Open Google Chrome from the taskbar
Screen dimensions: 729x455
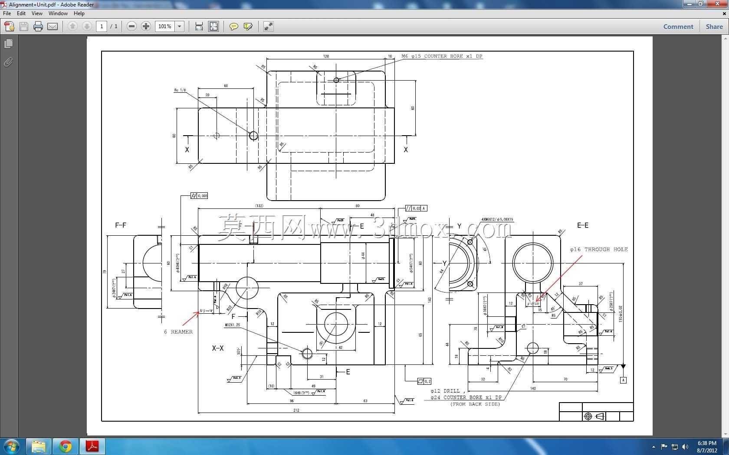tap(66, 446)
